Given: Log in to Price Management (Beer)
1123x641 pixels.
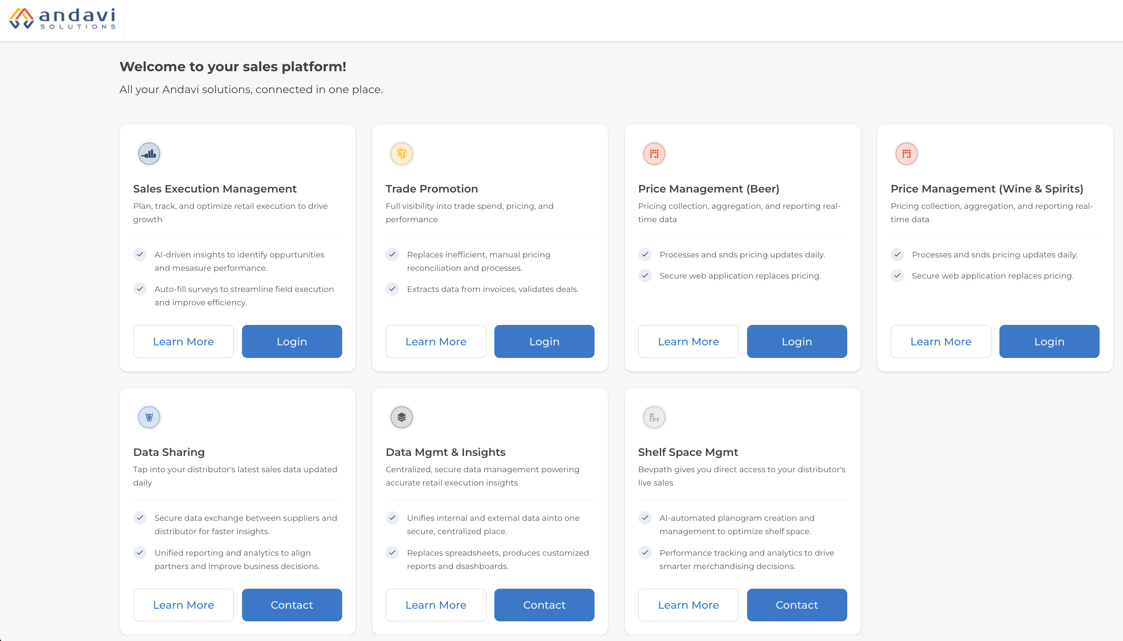Looking at the screenshot, I should click(x=797, y=341).
